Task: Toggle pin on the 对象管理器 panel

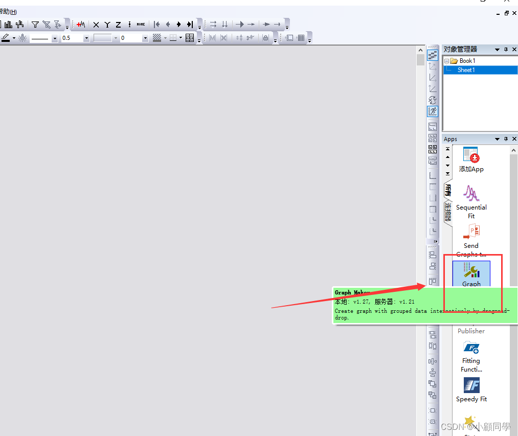Action: [x=506, y=50]
